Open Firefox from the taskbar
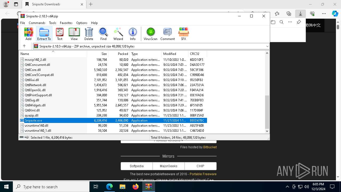The image size is (341, 192). tap(136, 187)
